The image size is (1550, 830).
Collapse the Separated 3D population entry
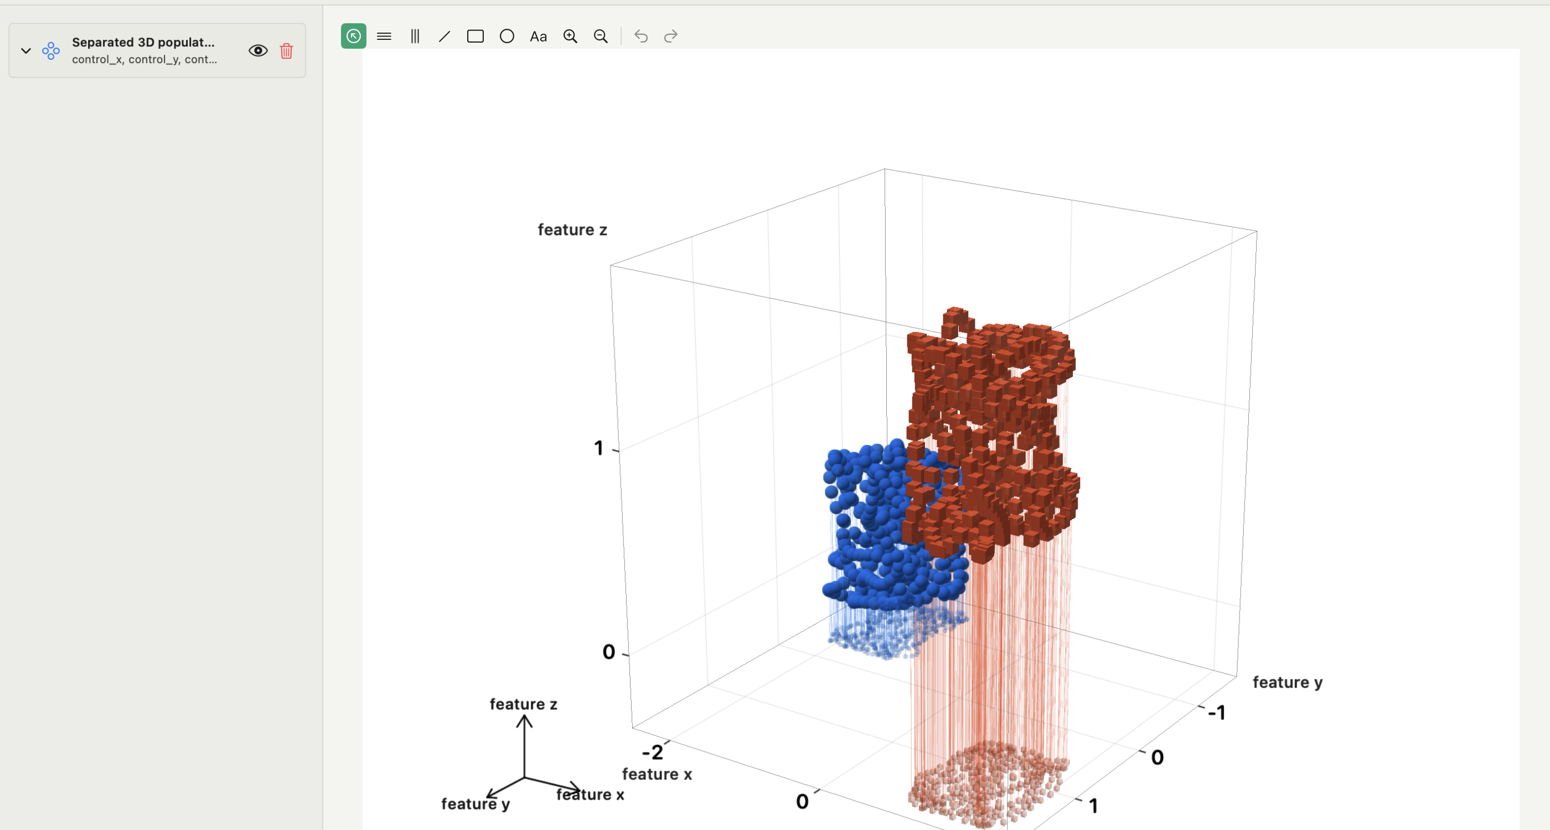coord(26,50)
